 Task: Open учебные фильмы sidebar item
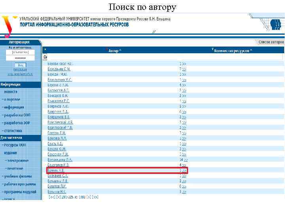tap(18, 176)
